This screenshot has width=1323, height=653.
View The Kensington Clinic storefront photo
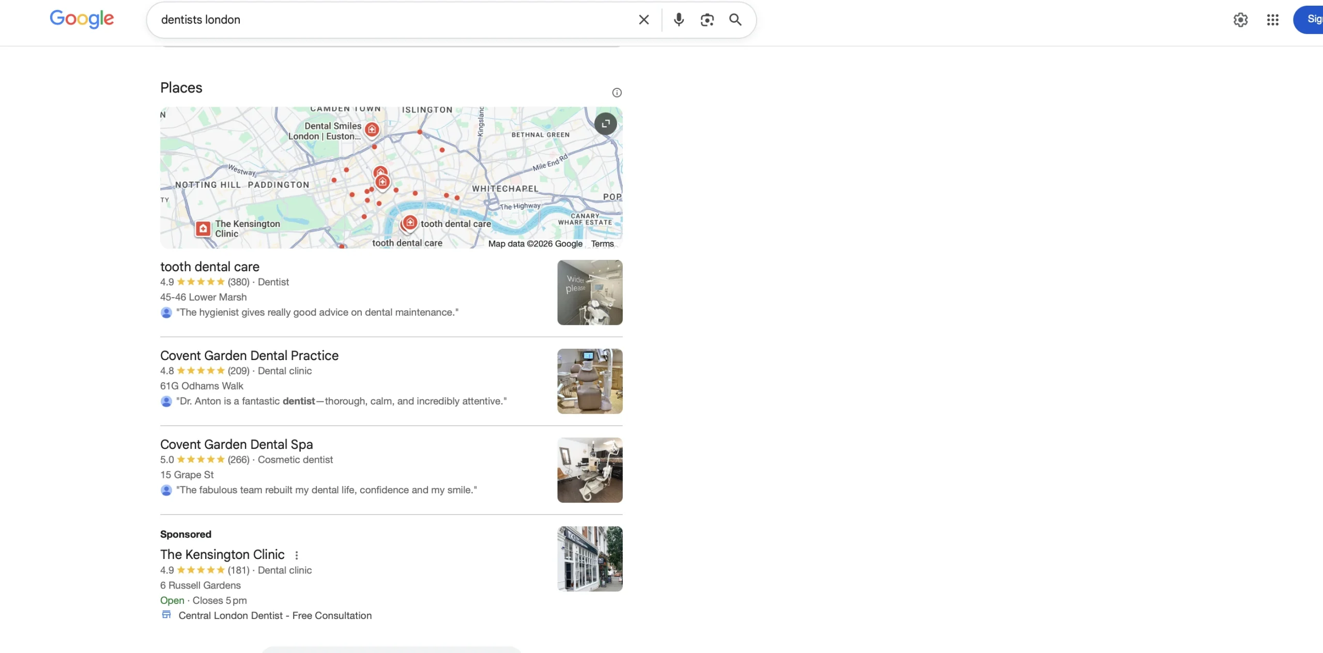click(x=590, y=559)
